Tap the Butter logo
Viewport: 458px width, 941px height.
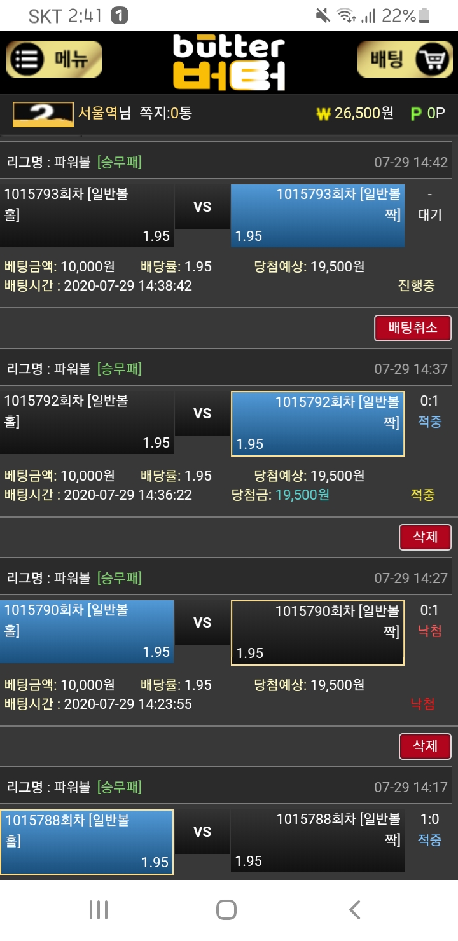tap(229, 62)
